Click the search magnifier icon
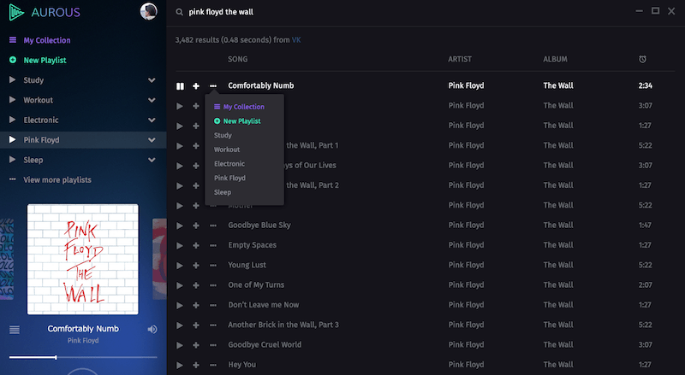This screenshot has width=685, height=375. click(180, 12)
